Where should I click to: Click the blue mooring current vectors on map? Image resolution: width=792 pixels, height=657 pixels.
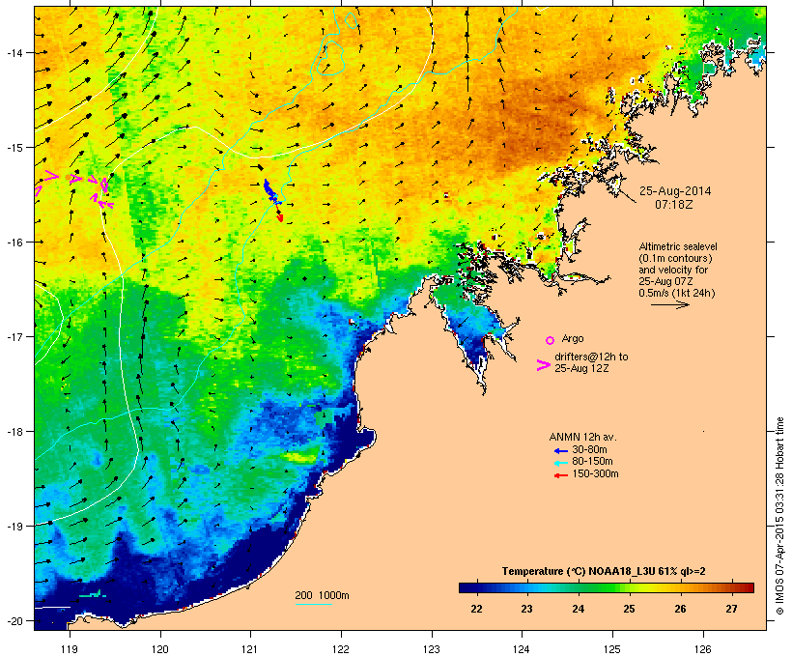(270, 192)
